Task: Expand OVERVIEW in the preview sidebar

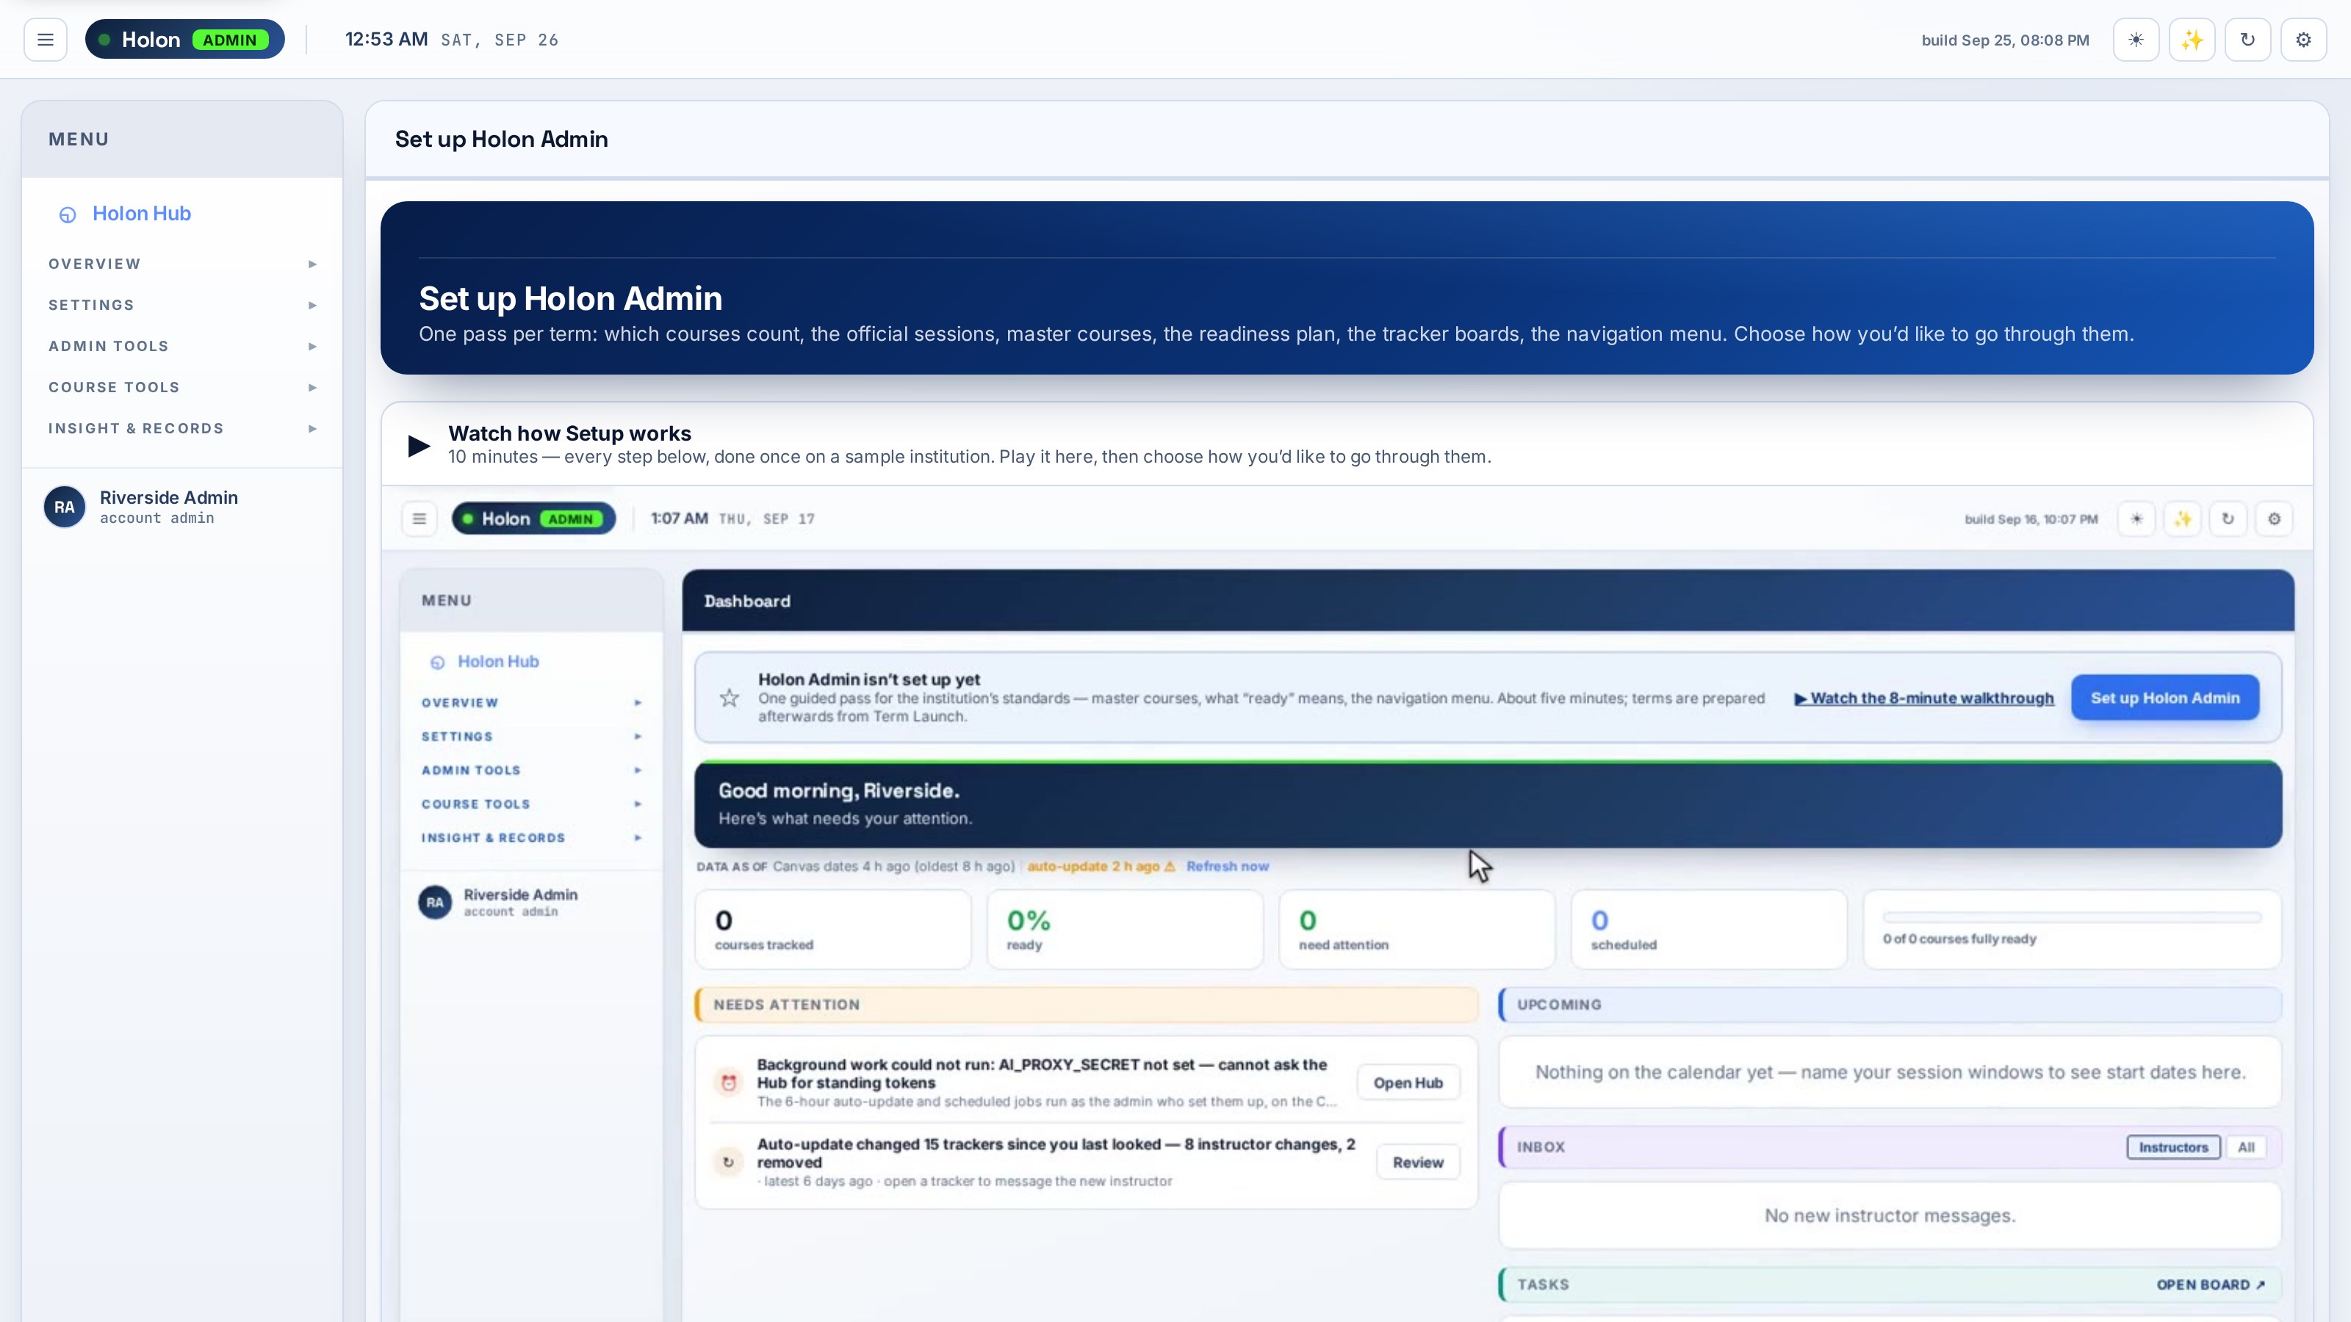Action: [x=531, y=703]
